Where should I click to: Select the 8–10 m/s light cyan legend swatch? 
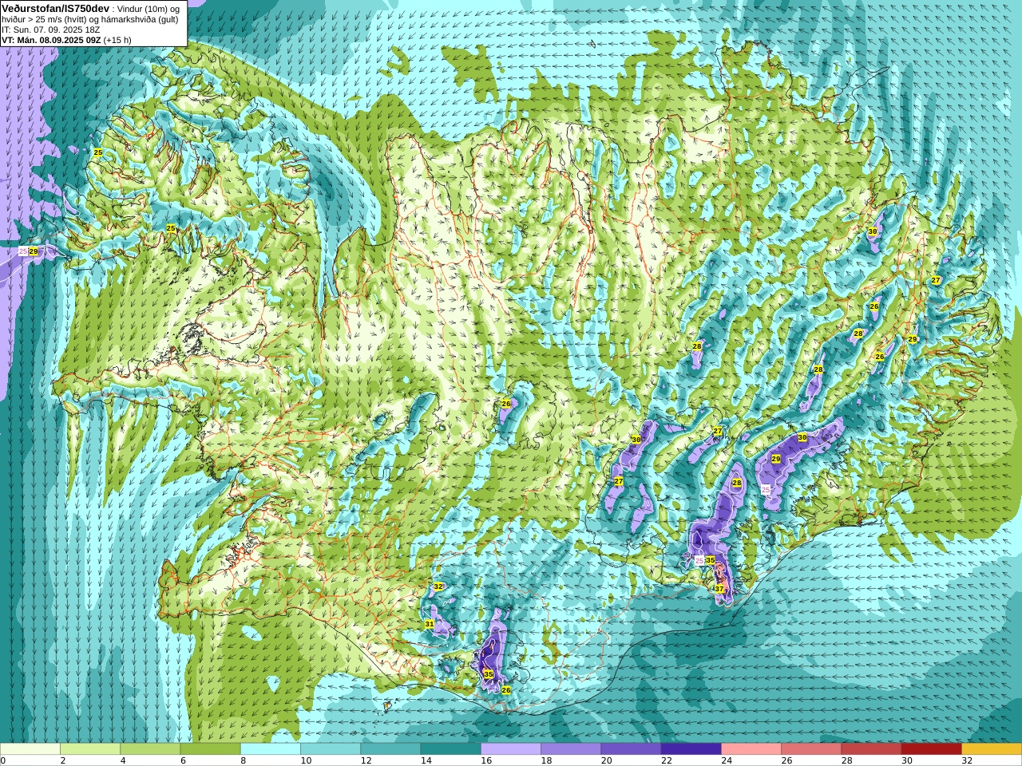point(271,749)
